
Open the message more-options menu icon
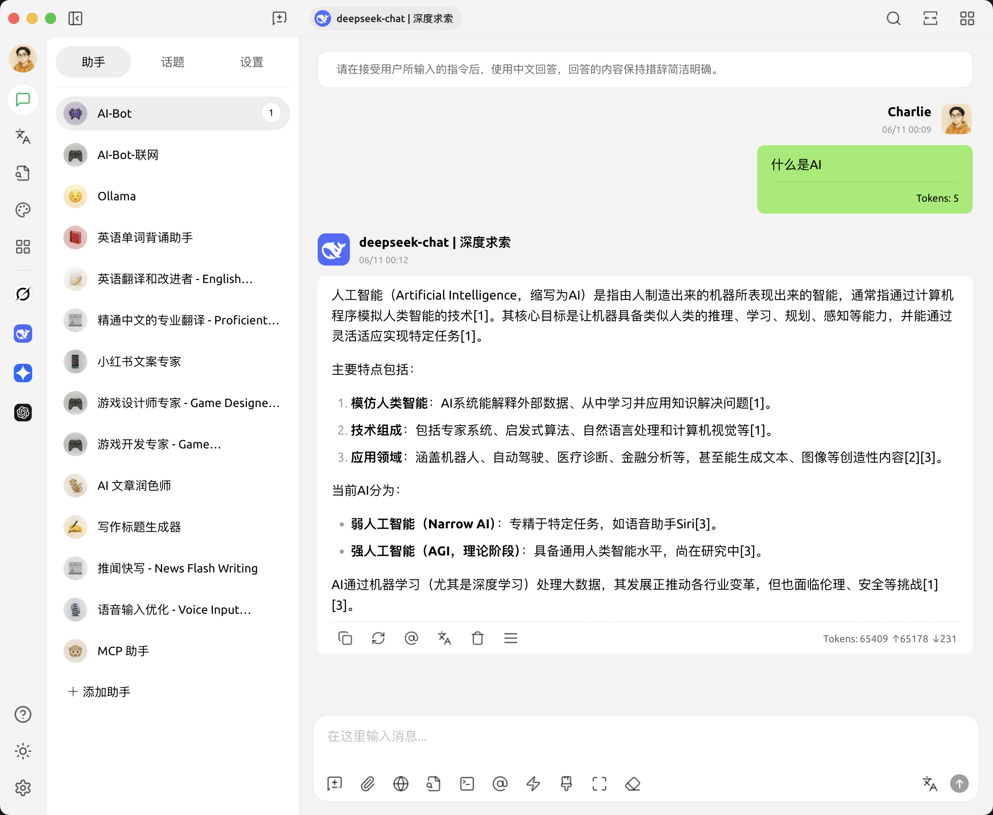511,639
